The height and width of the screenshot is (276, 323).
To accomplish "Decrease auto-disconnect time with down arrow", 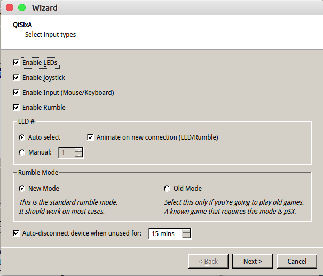I will [x=186, y=236].
